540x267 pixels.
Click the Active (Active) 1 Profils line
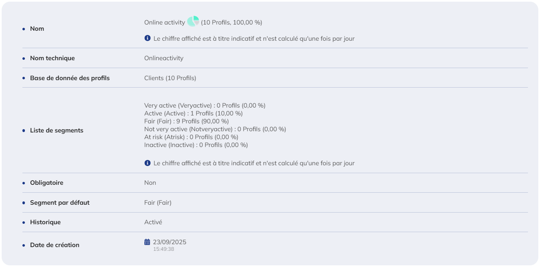[x=193, y=113]
